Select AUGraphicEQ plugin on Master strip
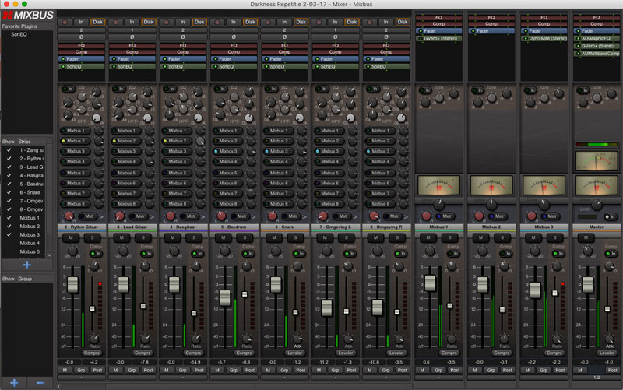This screenshot has width=623, height=390. point(597,38)
